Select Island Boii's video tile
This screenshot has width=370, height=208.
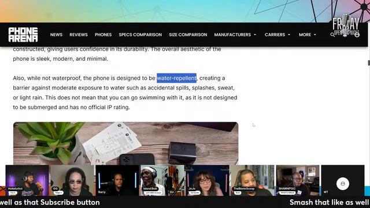[x=162, y=180]
